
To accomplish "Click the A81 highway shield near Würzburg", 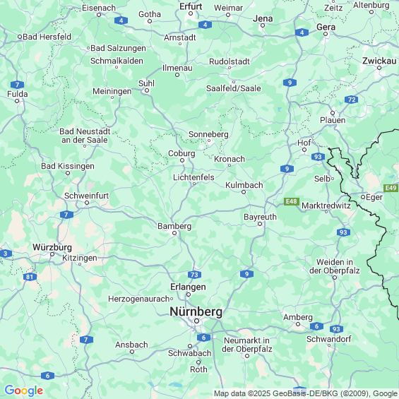I will click(30, 277).
